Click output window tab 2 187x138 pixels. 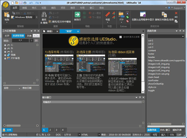tap(50, 130)
